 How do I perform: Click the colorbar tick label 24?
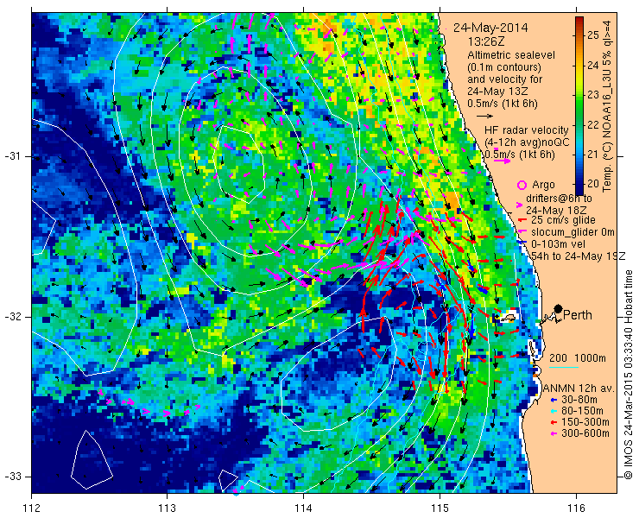click(593, 66)
